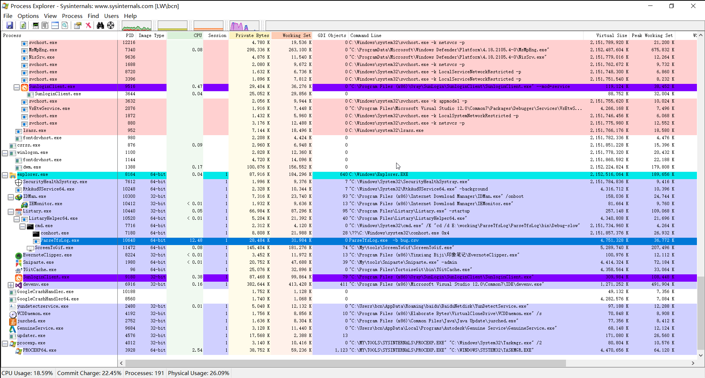Click the SecurityHealthSystray.exe shield icon

[19, 182]
